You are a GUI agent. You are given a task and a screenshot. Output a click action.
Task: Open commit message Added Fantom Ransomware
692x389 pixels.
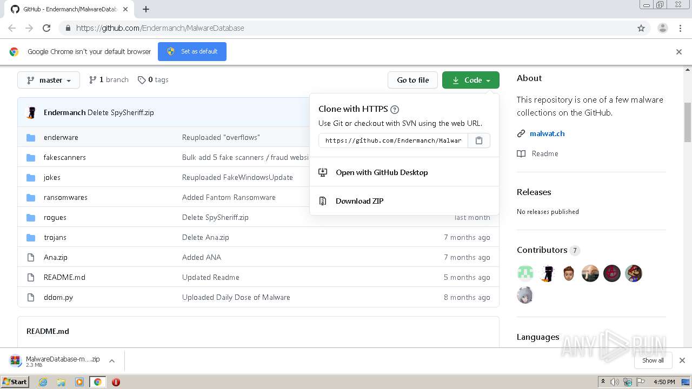click(229, 197)
